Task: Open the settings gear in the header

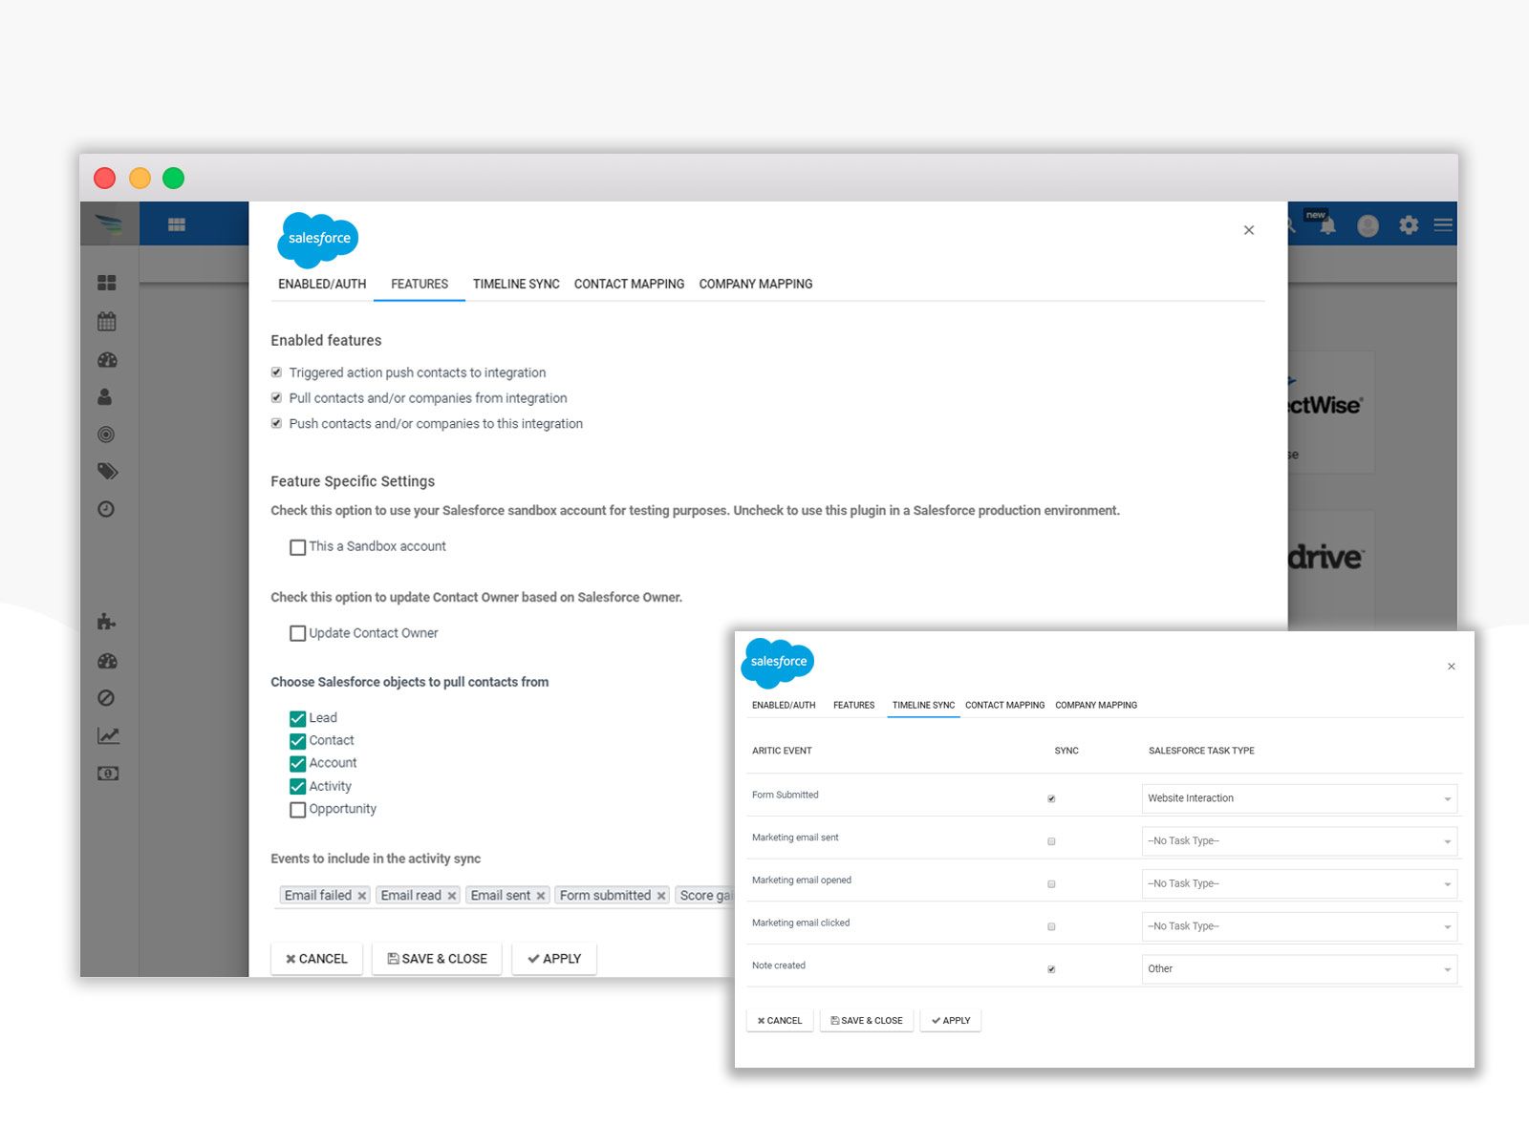Action: tap(1409, 225)
